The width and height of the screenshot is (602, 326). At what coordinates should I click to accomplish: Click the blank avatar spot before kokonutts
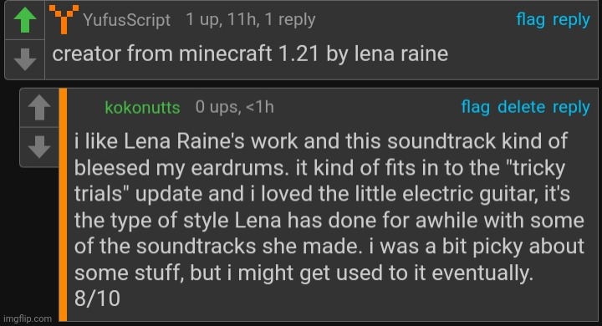click(x=87, y=107)
